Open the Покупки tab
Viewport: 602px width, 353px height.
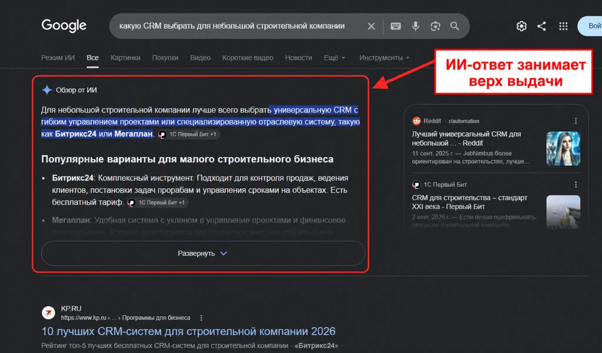165,58
